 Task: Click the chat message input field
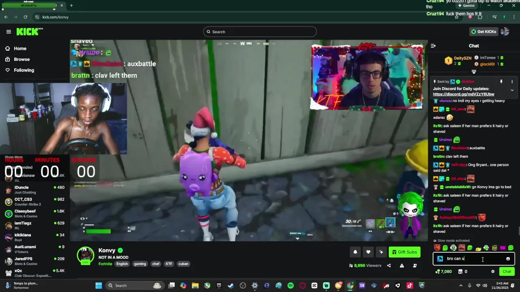coord(474,259)
